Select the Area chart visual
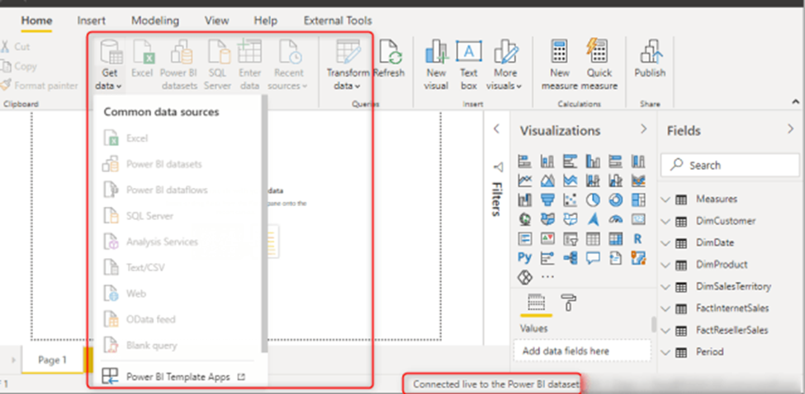The height and width of the screenshot is (394, 805). tap(547, 181)
